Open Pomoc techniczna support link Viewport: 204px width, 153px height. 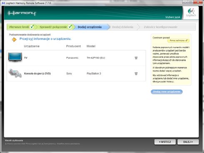[x=178, y=40]
